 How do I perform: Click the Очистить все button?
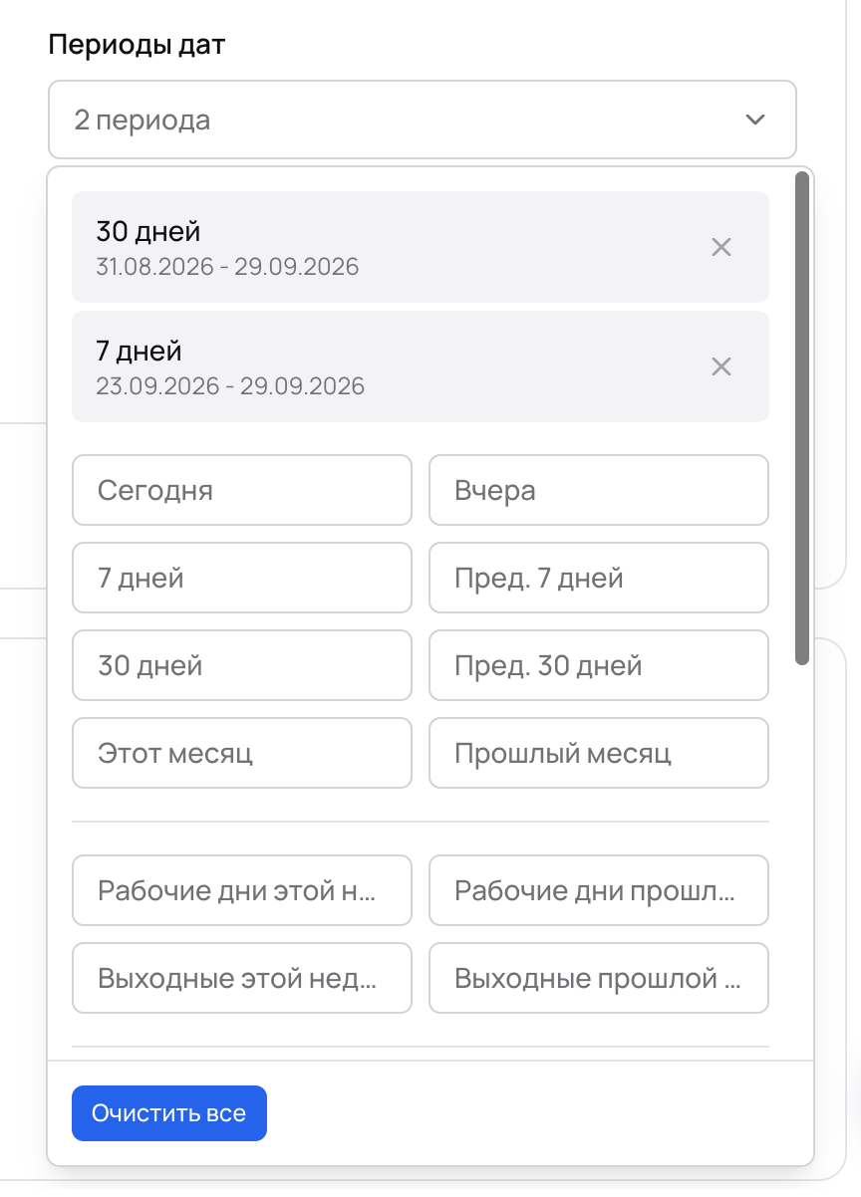click(x=169, y=1113)
